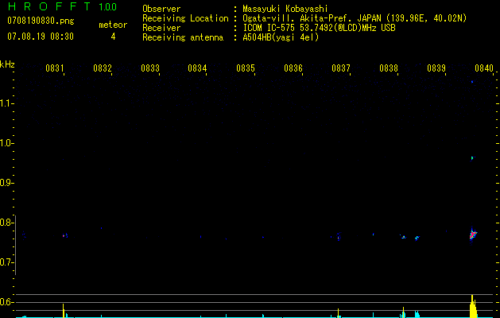The height and width of the screenshot is (318, 500).
Task: Click the meteor echo just after 0831
Action: (x=64, y=235)
